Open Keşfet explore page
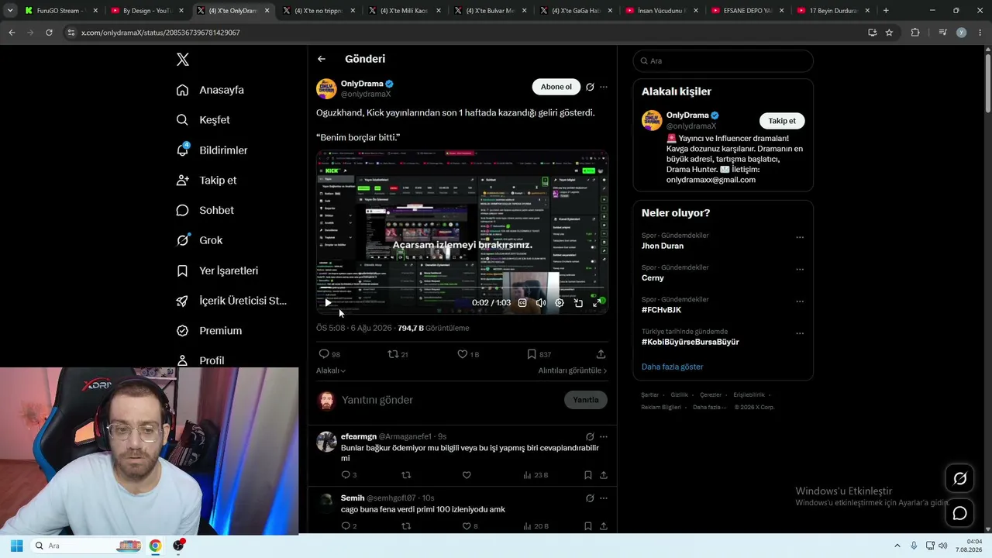992x558 pixels. pos(203,120)
